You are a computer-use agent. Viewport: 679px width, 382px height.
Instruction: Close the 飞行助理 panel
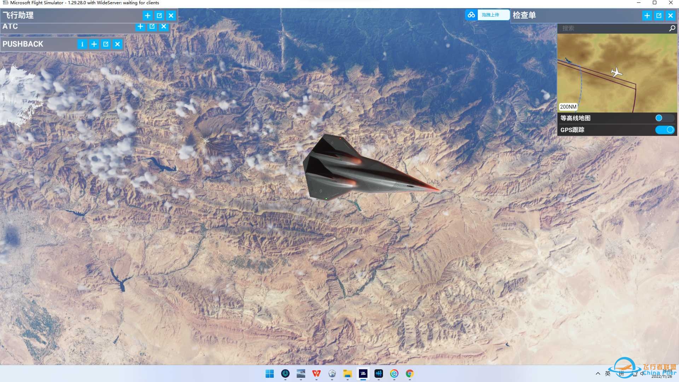(x=171, y=16)
